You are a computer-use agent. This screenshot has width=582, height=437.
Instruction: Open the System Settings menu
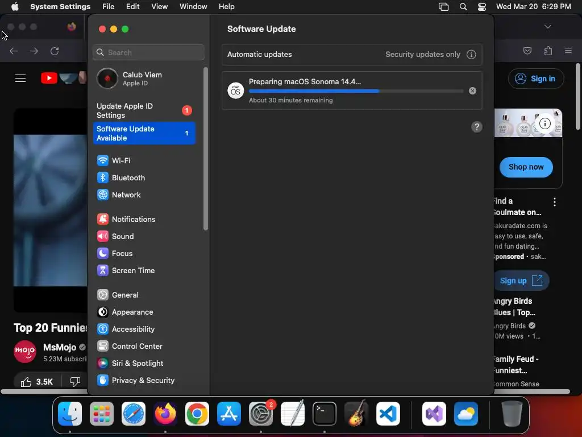tap(60, 7)
